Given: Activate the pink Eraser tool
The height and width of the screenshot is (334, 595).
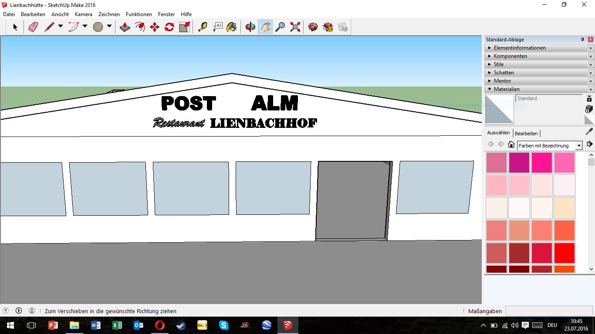Looking at the screenshot, I should [34, 27].
